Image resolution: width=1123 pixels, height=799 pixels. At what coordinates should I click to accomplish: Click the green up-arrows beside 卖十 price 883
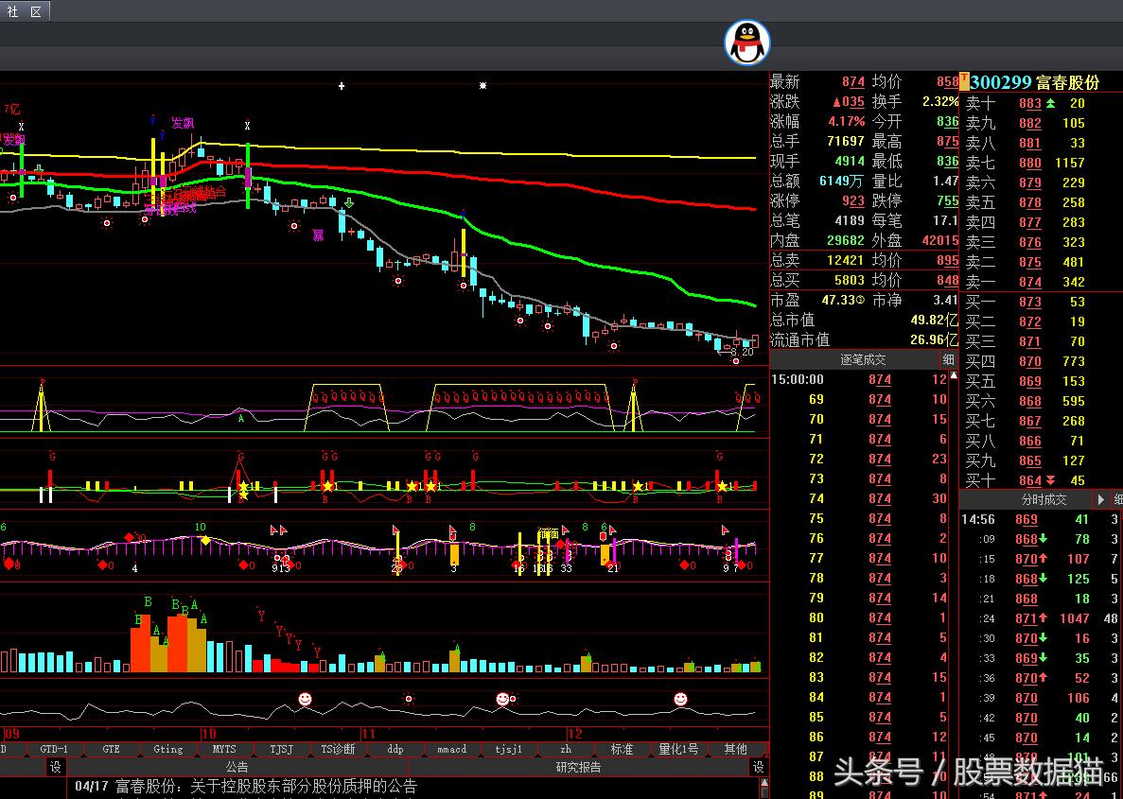(1051, 103)
